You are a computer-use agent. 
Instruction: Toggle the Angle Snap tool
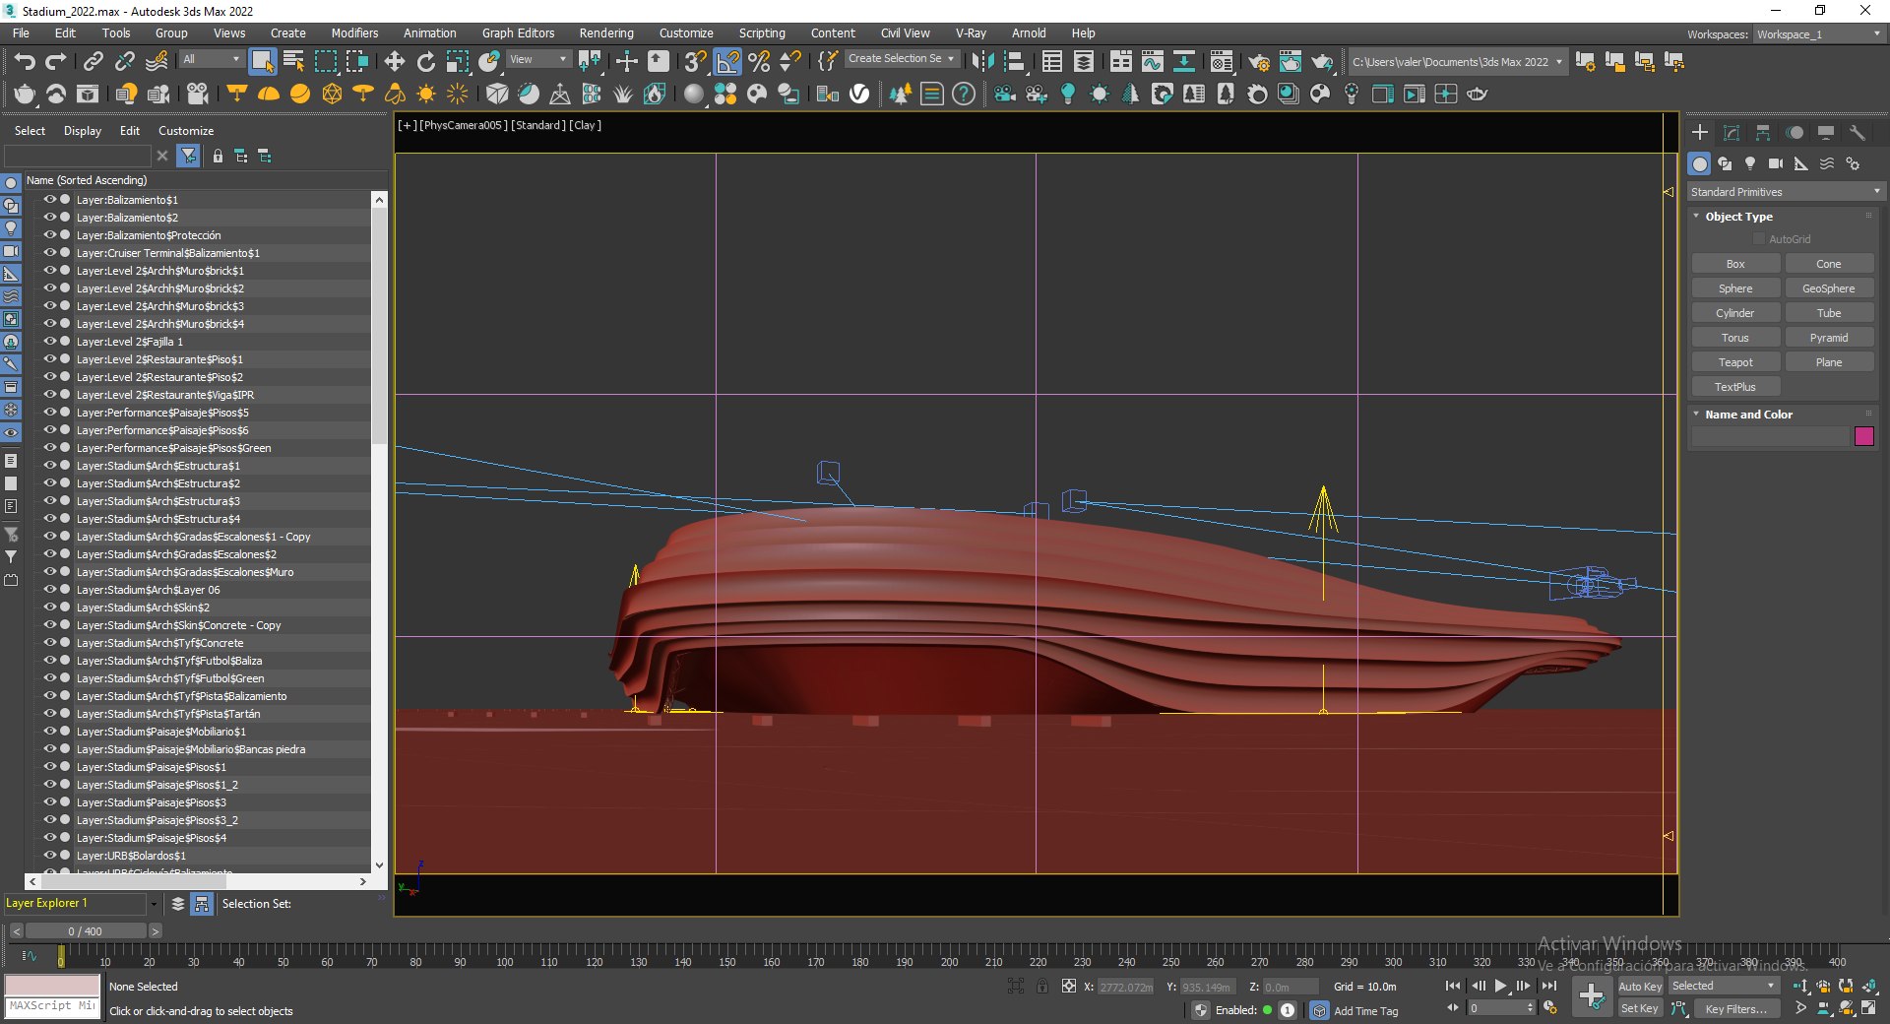[x=727, y=61]
